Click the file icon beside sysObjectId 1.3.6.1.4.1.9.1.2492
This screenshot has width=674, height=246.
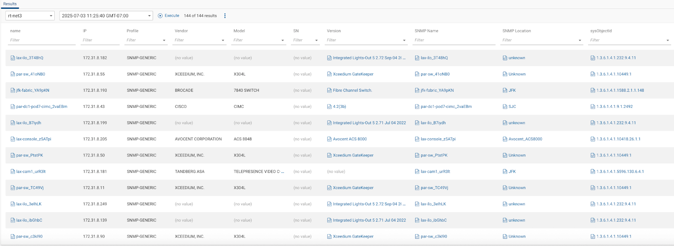pos(593,107)
